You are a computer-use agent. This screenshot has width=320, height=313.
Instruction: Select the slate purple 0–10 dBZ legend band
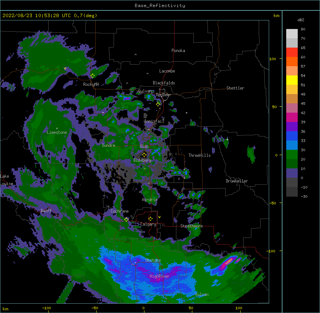click(292, 173)
